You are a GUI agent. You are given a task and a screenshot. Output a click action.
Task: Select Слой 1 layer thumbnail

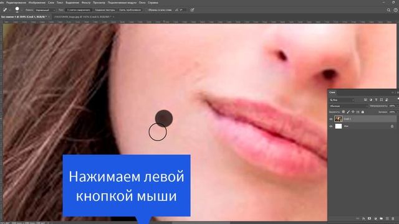pos(338,119)
